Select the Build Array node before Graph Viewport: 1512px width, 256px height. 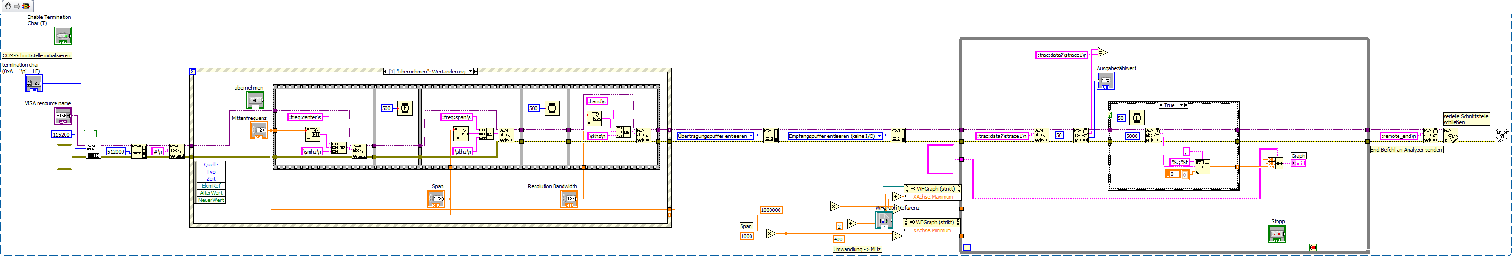point(1275,163)
